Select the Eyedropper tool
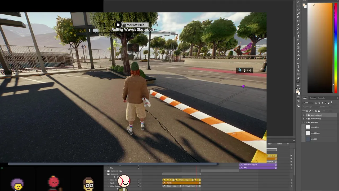Viewport: 339px width, 191px height. tap(298, 25)
